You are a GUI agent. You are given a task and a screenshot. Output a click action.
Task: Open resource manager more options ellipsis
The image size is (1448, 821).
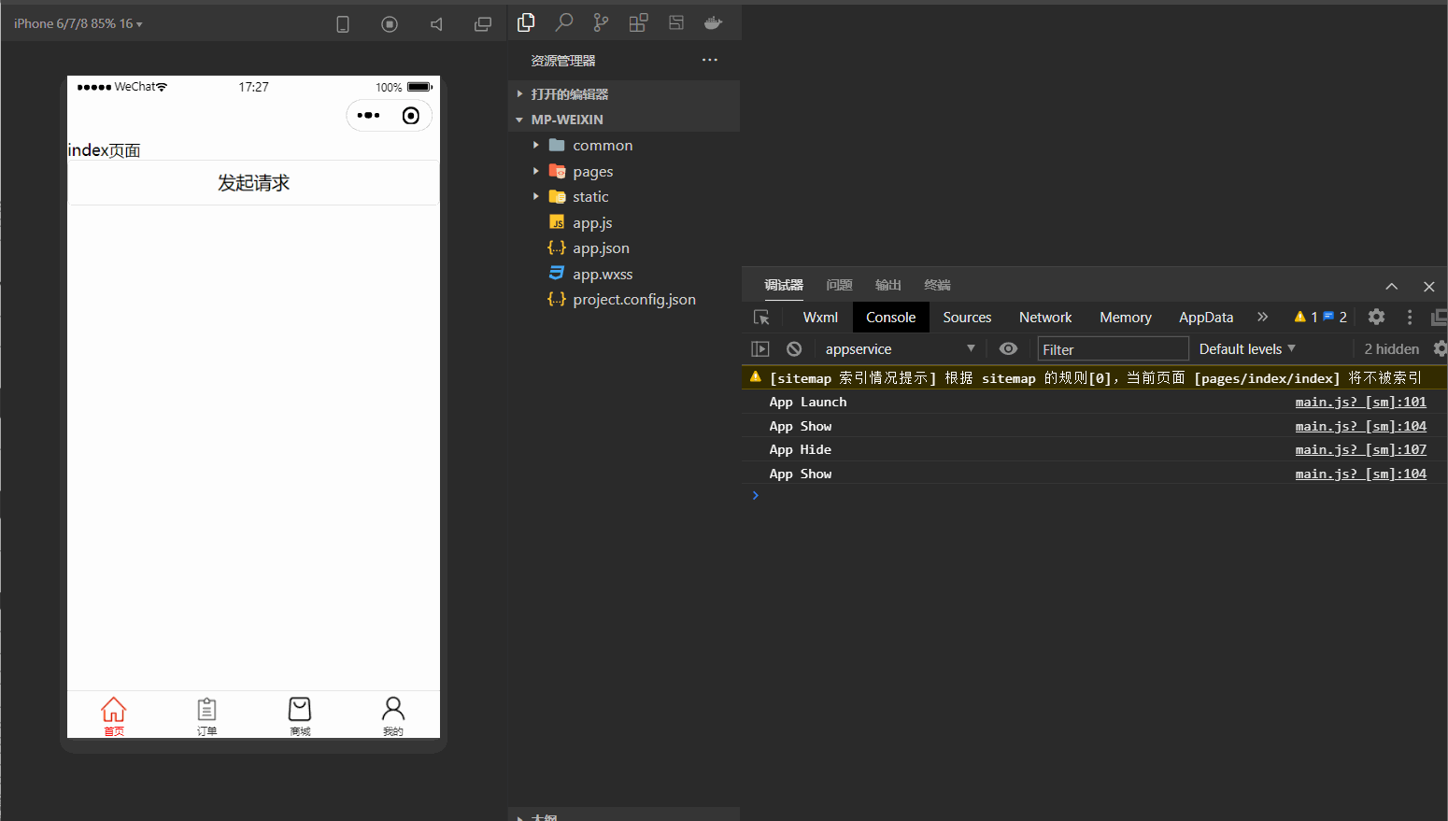[x=710, y=60]
